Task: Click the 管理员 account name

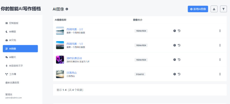Action: (x=9, y=95)
